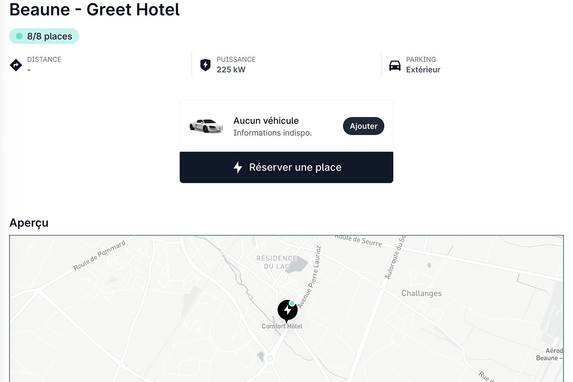Click the lightning bolt inside the reserve button
Image resolution: width=573 pixels, height=382 pixels.
[238, 167]
